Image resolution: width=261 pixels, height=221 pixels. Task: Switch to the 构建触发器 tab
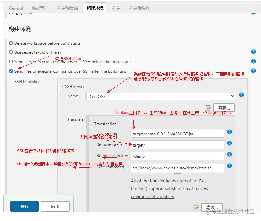[68, 8]
